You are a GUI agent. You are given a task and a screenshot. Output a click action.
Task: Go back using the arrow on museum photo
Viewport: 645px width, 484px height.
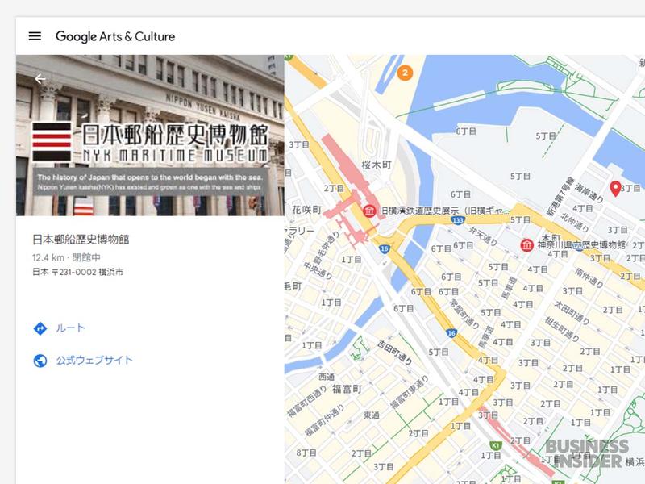[40, 78]
